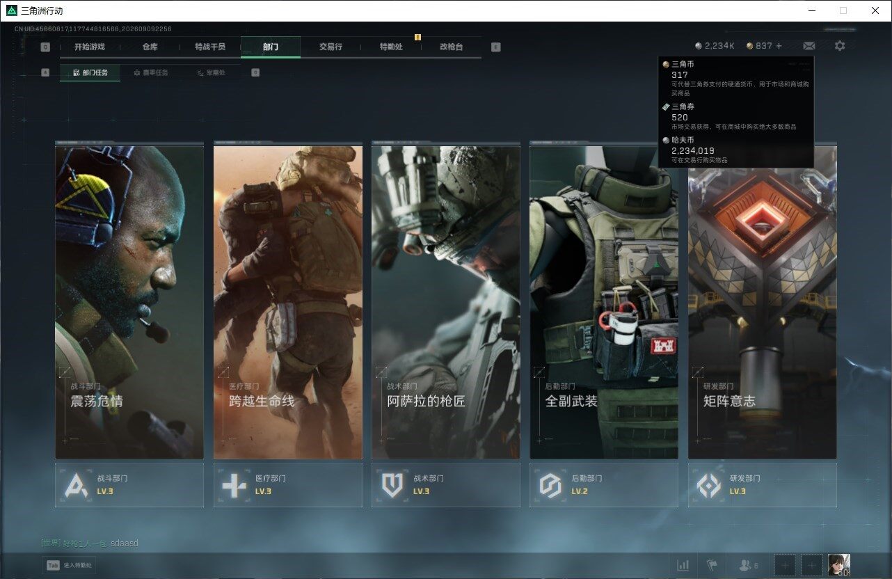
Task: Open the 仓库 tab
Action: point(150,47)
